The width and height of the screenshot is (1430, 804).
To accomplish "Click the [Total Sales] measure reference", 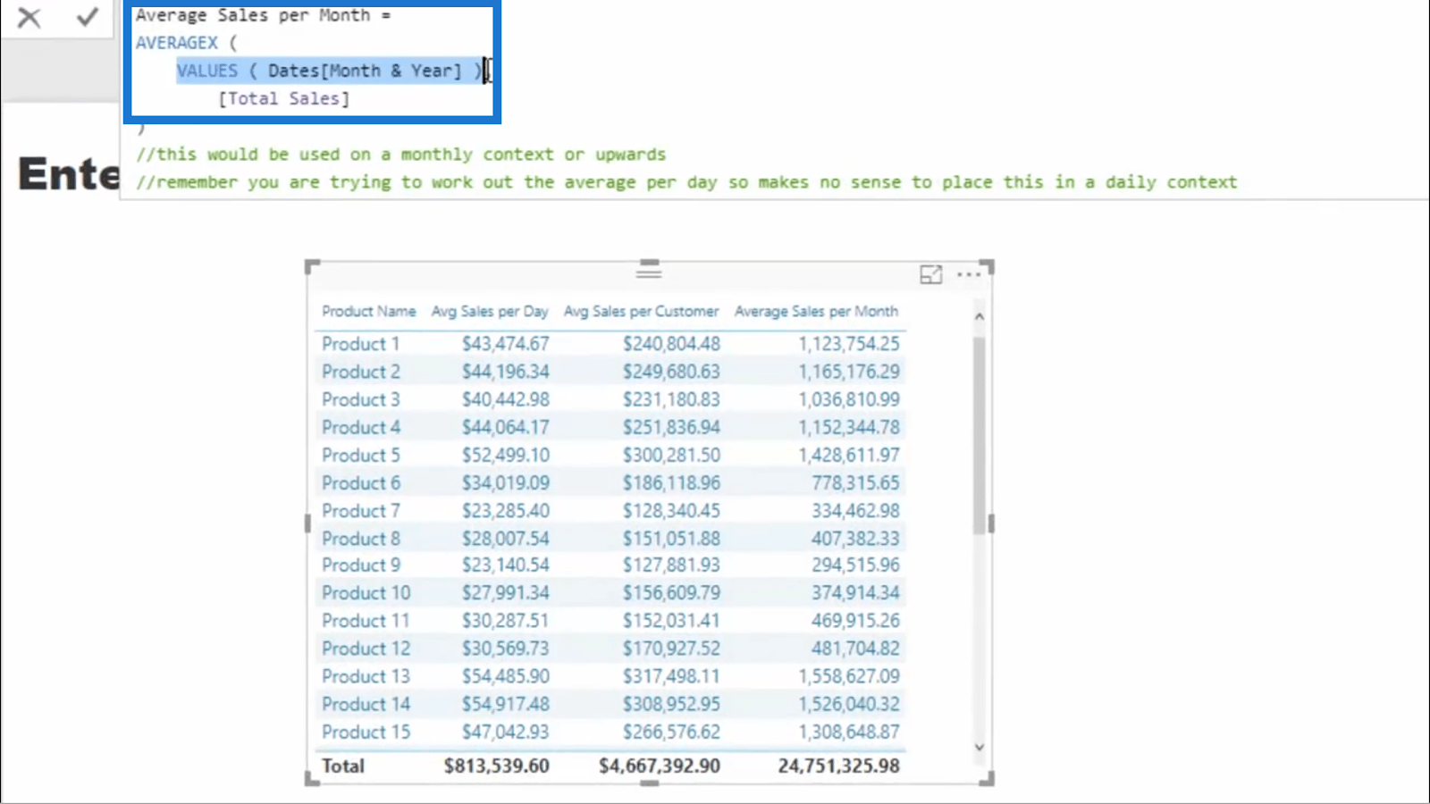I will tap(284, 98).
